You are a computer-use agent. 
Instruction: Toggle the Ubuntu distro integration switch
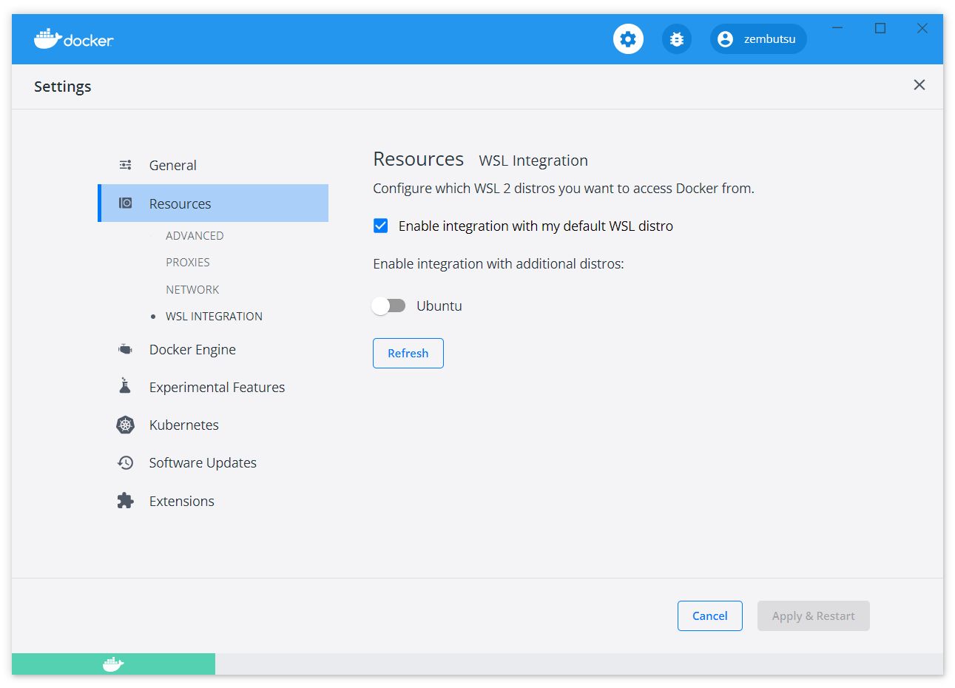tap(388, 306)
